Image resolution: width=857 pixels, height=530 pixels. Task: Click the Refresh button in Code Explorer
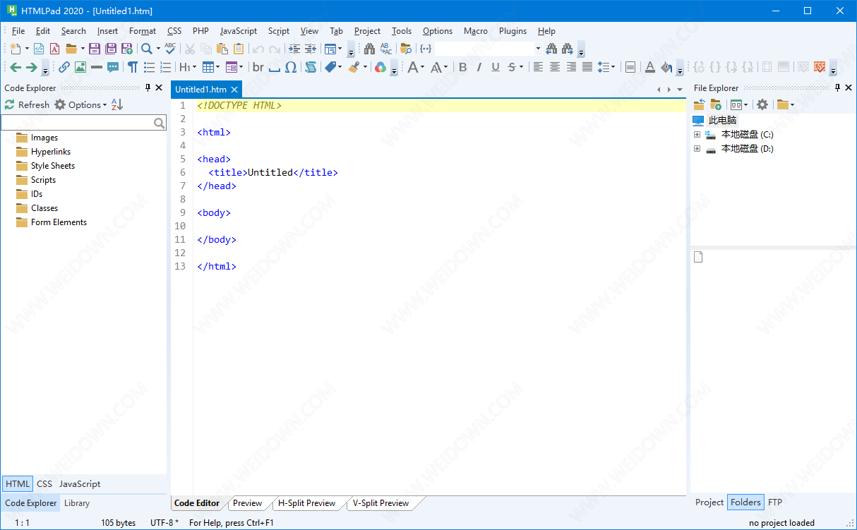27,104
